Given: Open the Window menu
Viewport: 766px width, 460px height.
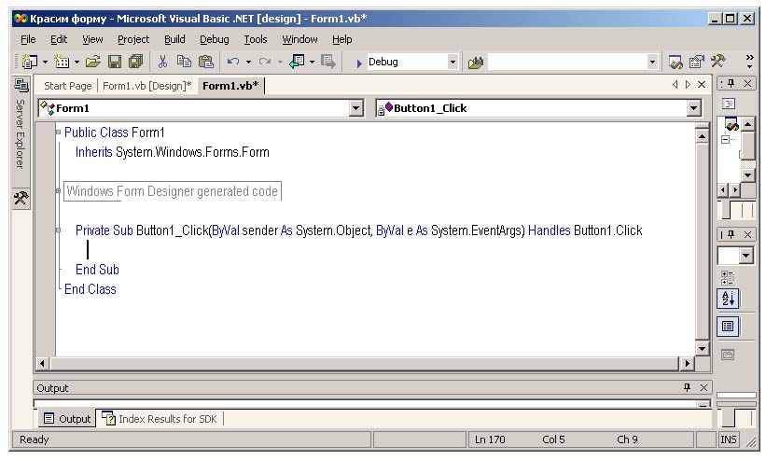Looking at the screenshot, I should tap(299, 39).
